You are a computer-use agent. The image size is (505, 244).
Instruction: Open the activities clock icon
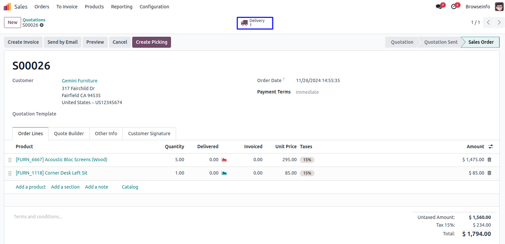pyautogui.click(x=454, y=7)
